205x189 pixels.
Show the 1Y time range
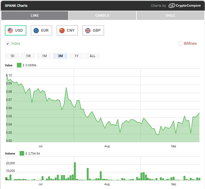coord(76,56)
